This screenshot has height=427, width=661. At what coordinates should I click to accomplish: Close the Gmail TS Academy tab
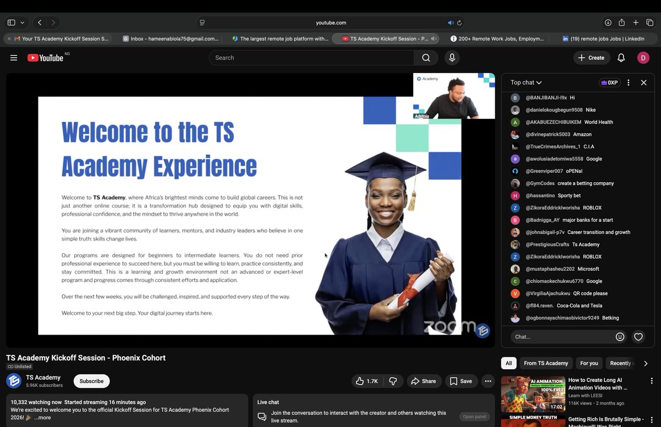point(9,39)
